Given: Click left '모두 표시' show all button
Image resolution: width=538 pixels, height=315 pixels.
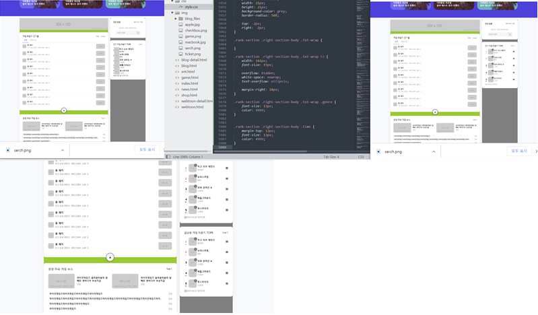Looking at the screenshot, I should [145, 150].
